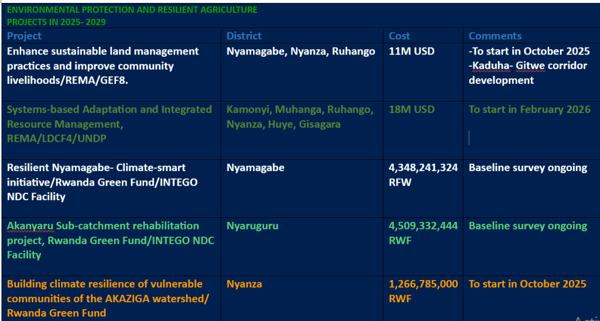
Task: Click the table title 'ENVIRONMENTAL PROTECTION AND RESILIENT AGRICULTURE'
Action: tap(132, 10)
